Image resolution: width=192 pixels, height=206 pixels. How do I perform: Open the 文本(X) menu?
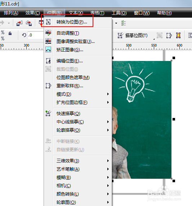pyautogui.click(x=76, y=13)
